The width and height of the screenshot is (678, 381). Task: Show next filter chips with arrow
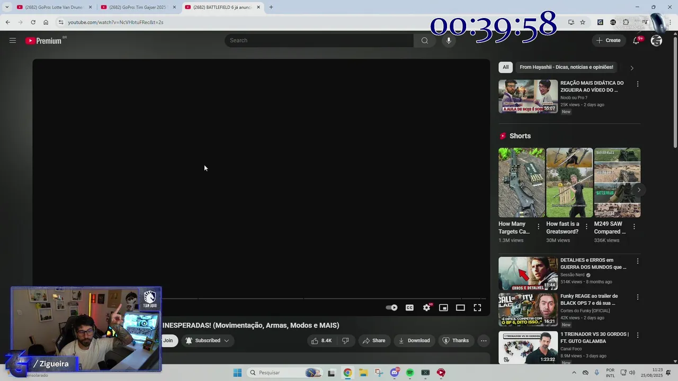[x=631, y=68]
